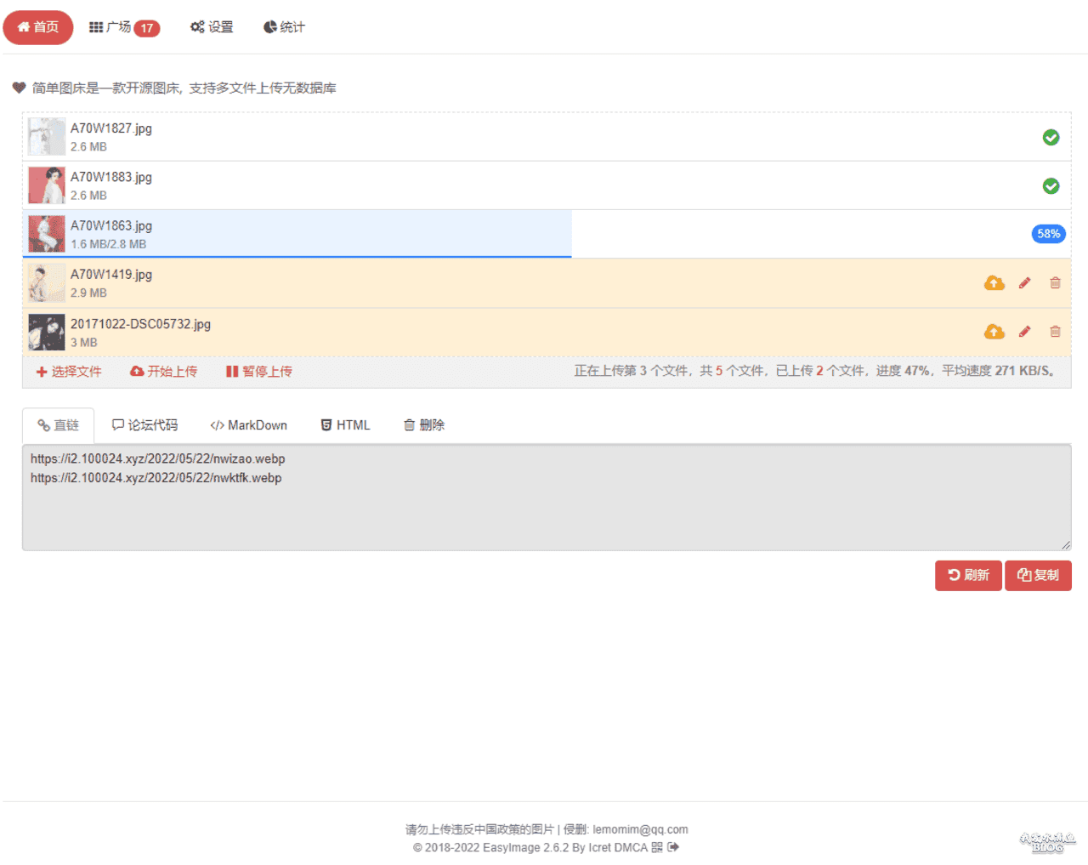Click the logout icon in the footer

[673, 847]
